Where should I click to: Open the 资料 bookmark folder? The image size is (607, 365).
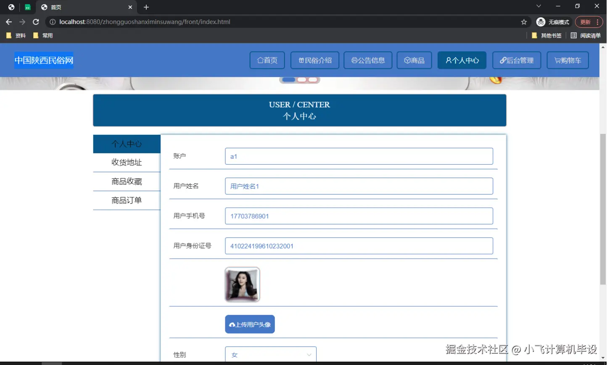coord(16,36)
